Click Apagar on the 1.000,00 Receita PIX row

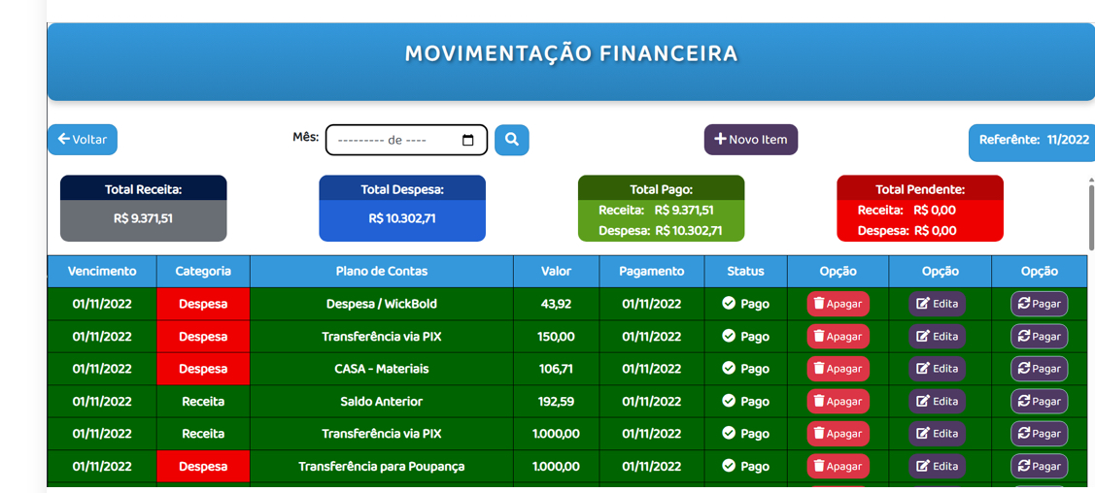(838, 434)
